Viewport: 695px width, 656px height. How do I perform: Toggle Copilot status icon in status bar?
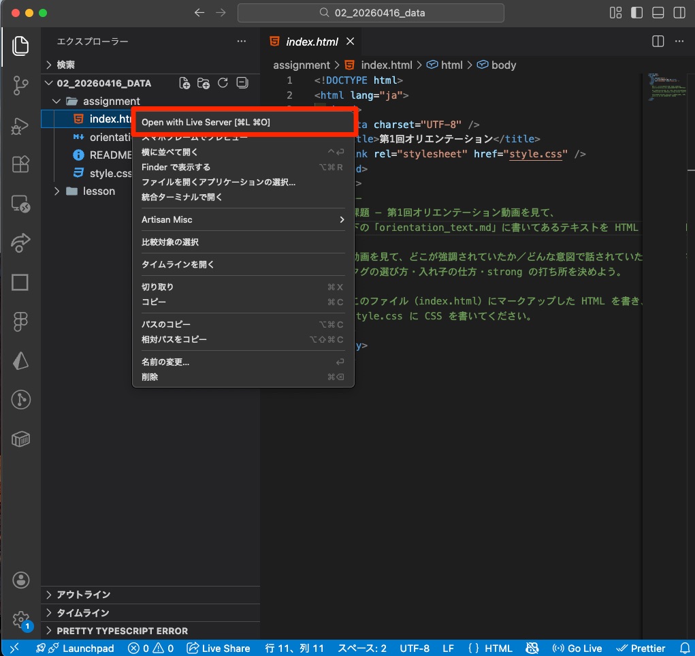point(532,648)
